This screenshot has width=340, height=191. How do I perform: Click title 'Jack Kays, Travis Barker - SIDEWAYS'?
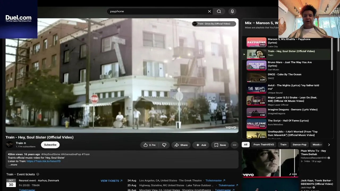click(317, 182)
